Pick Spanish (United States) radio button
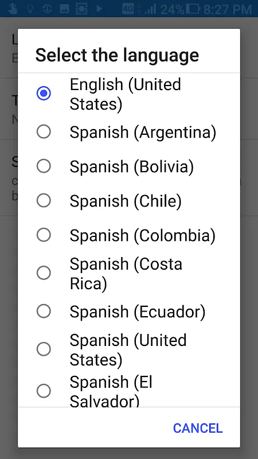 44,349
